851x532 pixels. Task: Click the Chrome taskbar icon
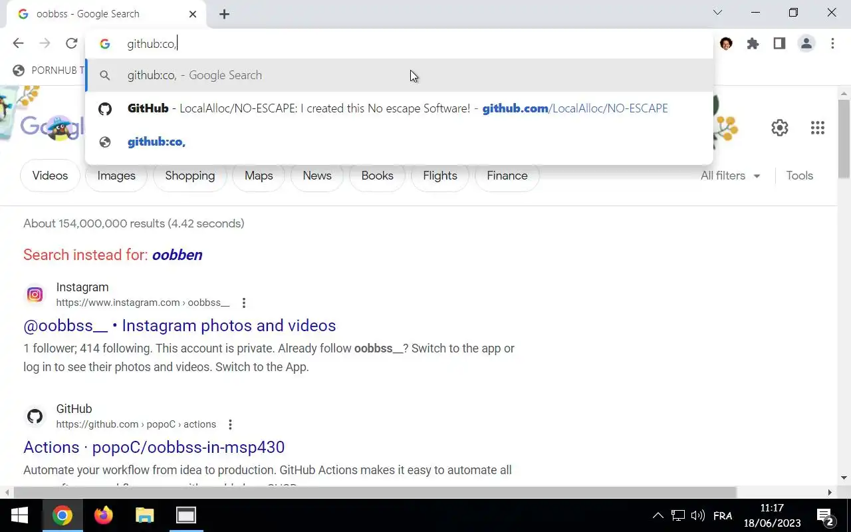[62, 515]
